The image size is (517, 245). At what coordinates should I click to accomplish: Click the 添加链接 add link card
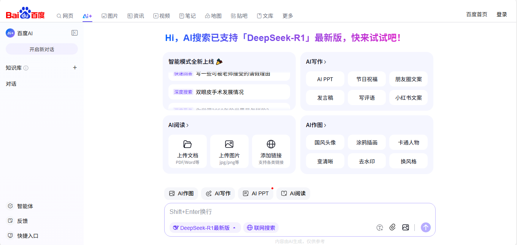(271, 152)
